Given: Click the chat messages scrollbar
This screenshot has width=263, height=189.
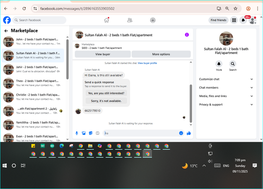Looking at the screenshot, I should click(191, 103).
